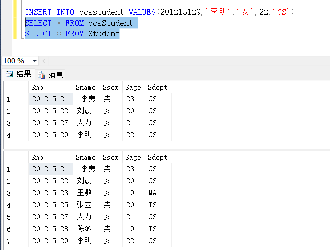Screen dimensions: 330x250
Task: Click Sage column header in upper grid
Action: 133,87
